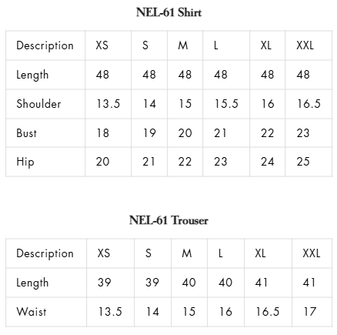
Task: Click the trouser Waist row label
Action: (x=32, y=312)
